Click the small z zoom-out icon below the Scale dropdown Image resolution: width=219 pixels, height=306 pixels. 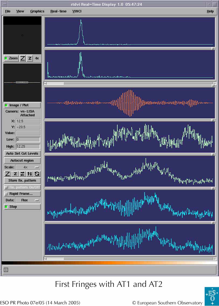click(15, 174)
